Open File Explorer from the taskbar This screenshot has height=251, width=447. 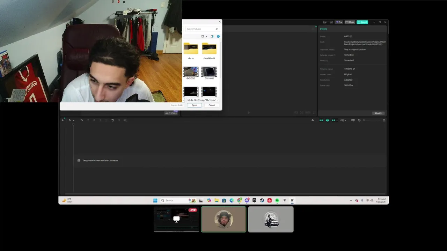(217, 200)
